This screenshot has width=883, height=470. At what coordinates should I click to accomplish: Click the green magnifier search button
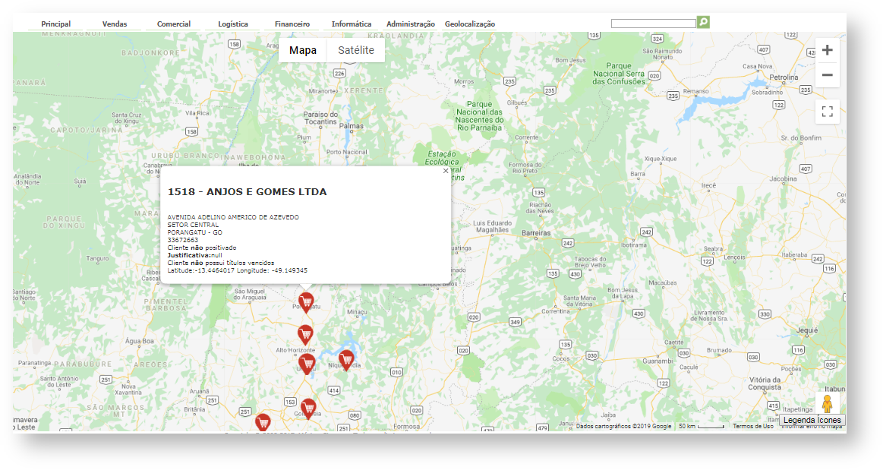703,22
